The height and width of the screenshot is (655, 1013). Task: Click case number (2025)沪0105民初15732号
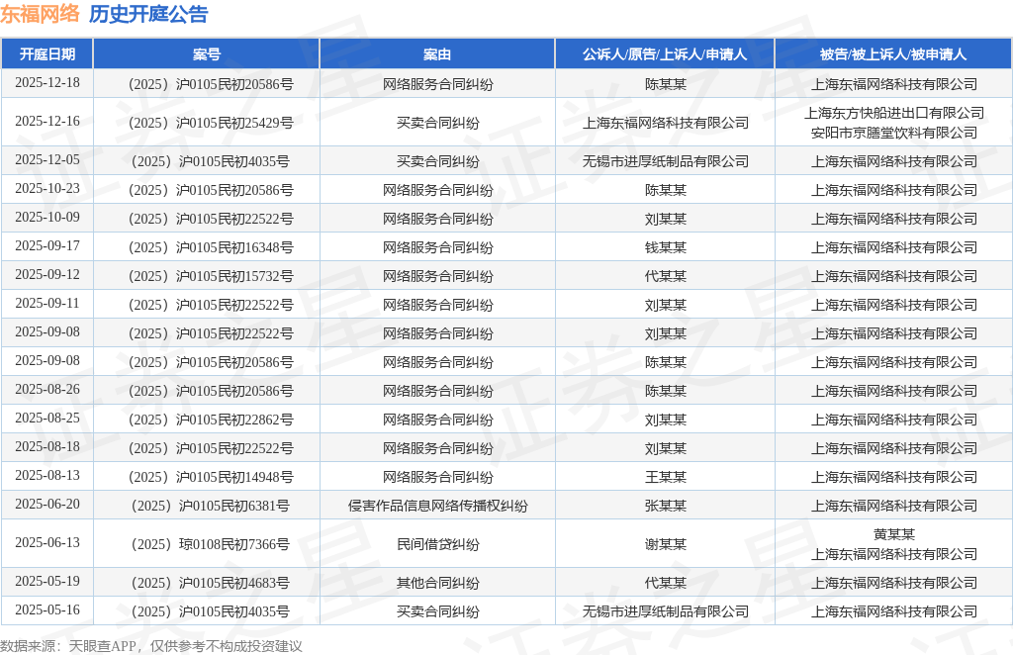pos(211,276)
